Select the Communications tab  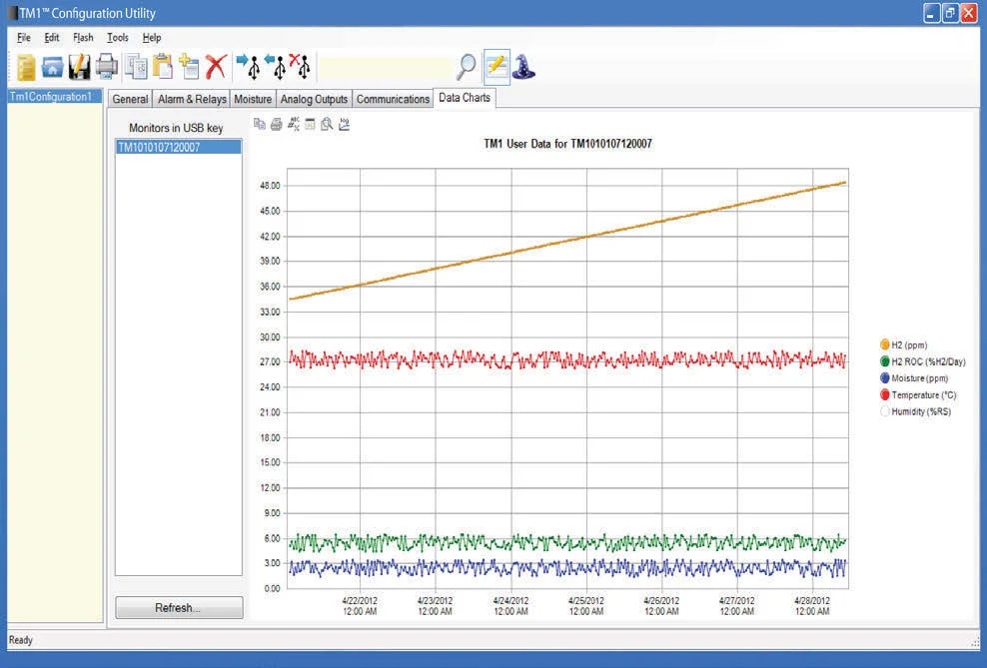pos(393,99)
